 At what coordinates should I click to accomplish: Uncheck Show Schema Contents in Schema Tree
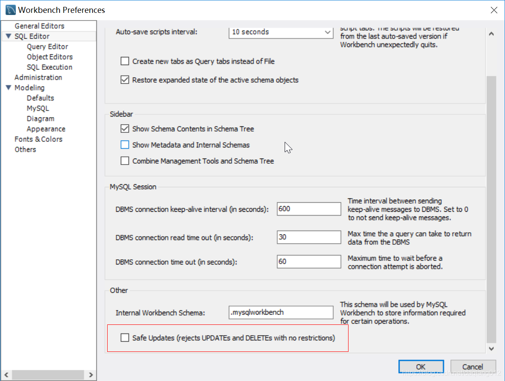click(124, 129)
